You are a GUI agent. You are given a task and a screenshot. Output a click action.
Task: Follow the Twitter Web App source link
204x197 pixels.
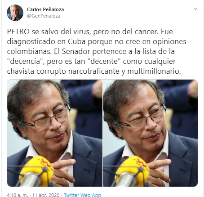pos(83,195)
